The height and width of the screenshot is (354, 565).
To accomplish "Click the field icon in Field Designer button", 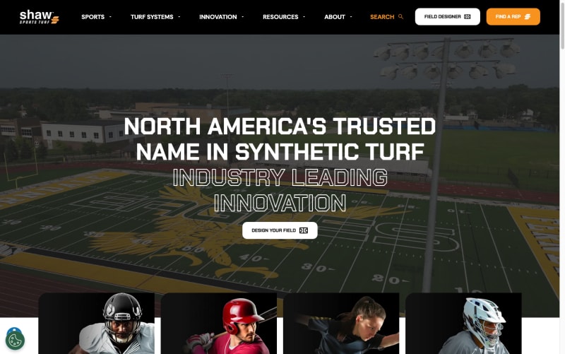I will pos(468,16).
